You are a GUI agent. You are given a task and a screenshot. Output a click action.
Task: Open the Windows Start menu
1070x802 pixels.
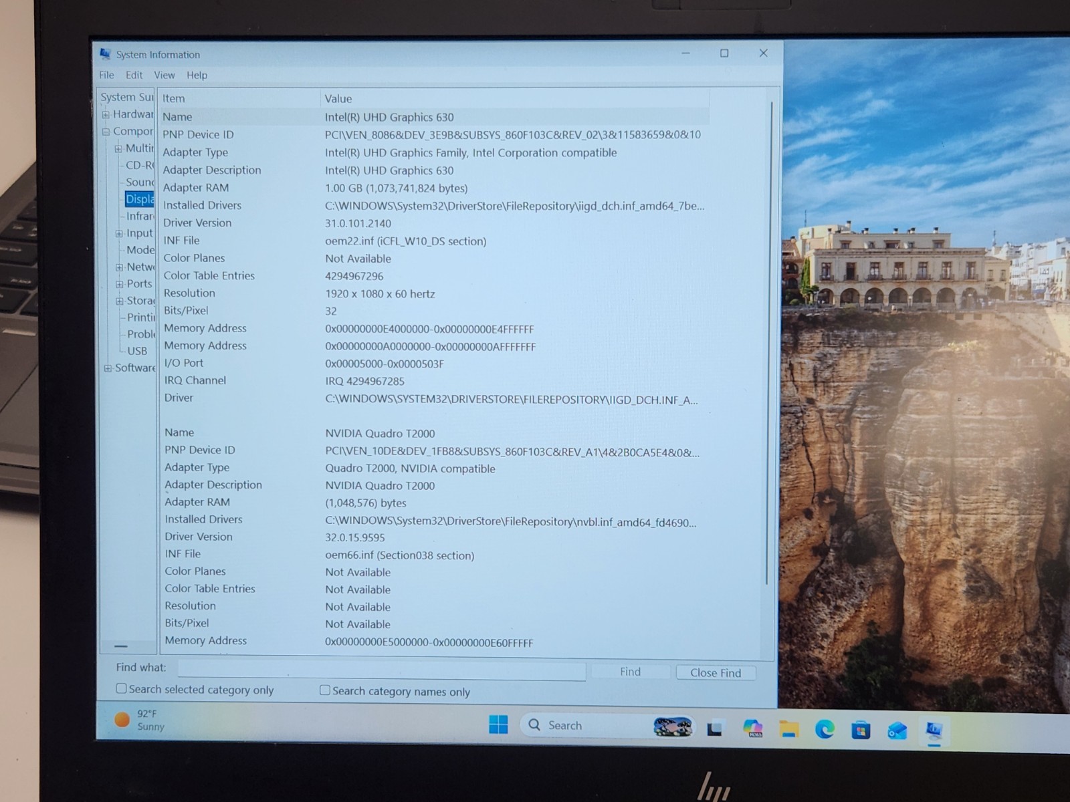click(x=498, y=724)
